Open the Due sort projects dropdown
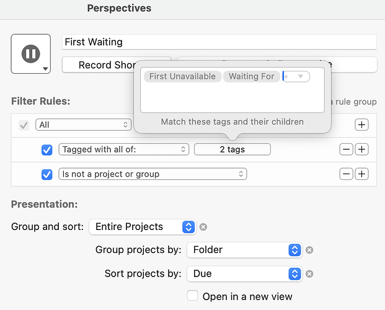Image resolution: width=385 pixels, height=310 pixels. (244, 273)
